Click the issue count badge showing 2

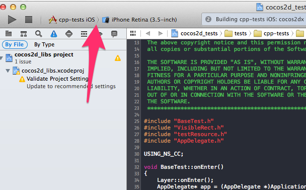point(208,19)
